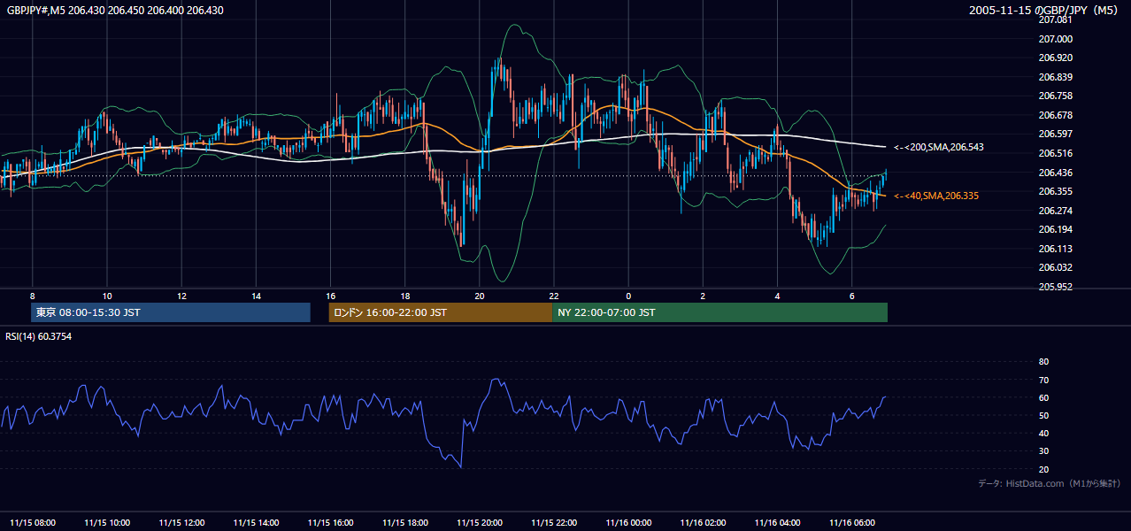This screenshot has width=1131, height=531.
Task: Select the 東京 08:00-15:30 JST session bar
Action: tap(171, 312)
